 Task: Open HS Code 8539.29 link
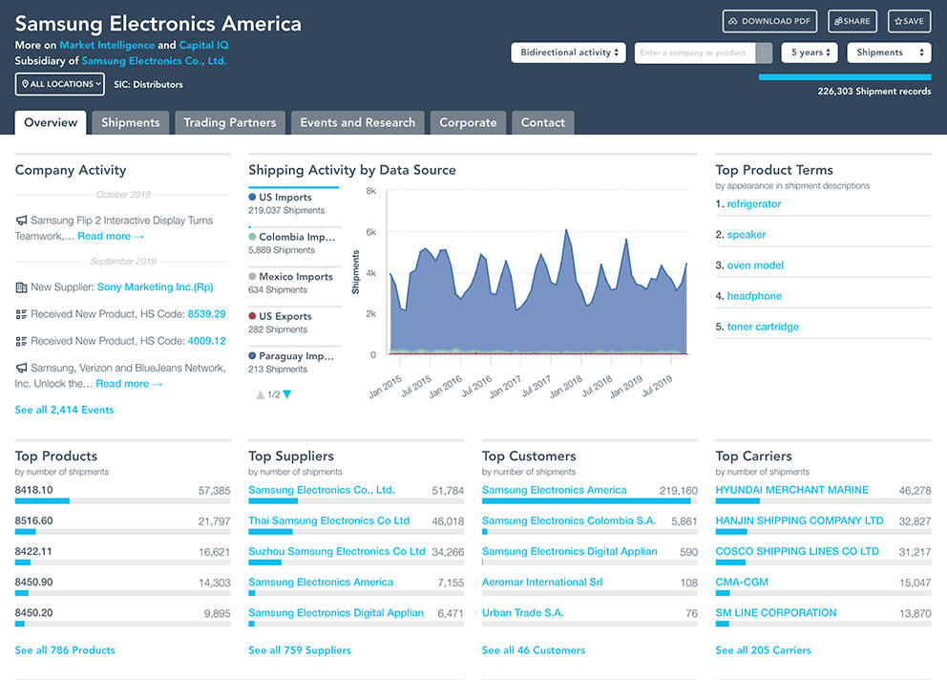tap(206, 314)
